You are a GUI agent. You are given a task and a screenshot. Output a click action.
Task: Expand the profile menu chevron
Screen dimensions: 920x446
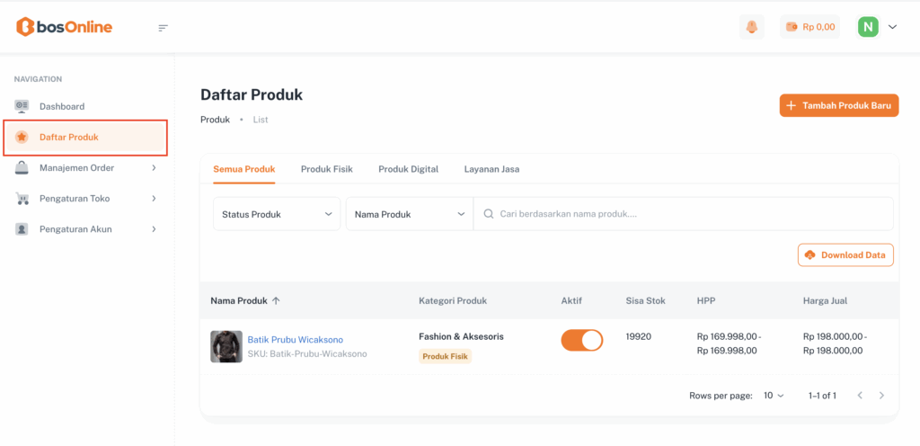click(x=892, y=27)
